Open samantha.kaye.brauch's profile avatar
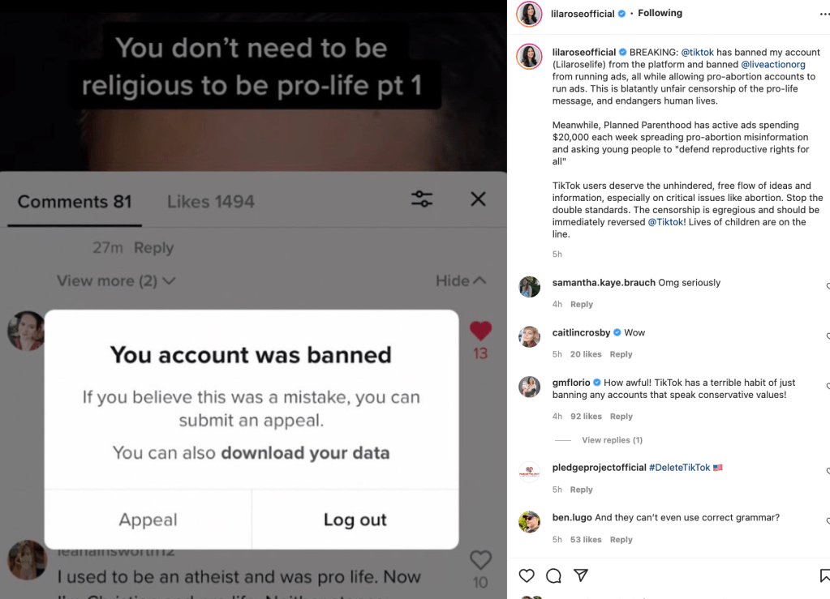 click(x=530, y=287)
